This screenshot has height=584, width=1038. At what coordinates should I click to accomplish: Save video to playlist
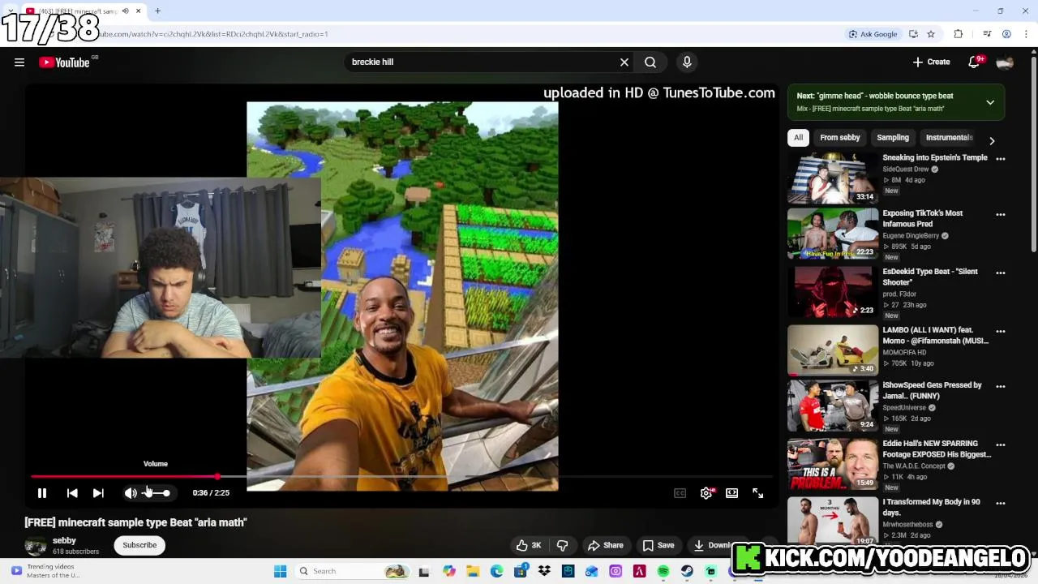pyautogui.click(x=658, y=546)
